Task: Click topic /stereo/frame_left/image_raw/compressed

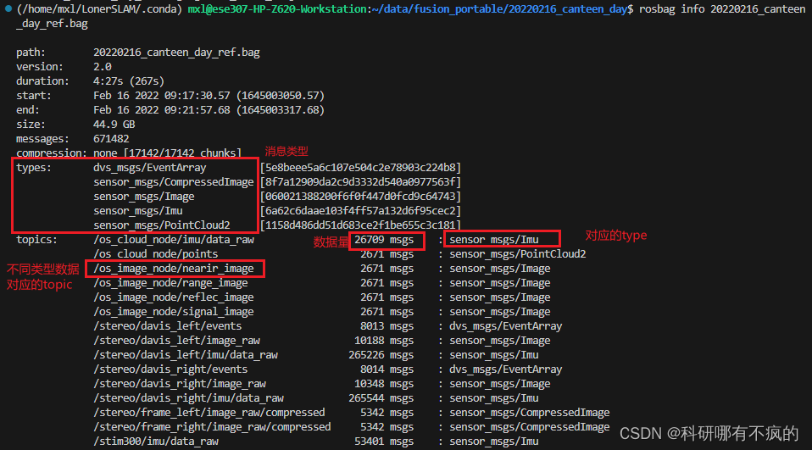Action: [x=209, y=413]
